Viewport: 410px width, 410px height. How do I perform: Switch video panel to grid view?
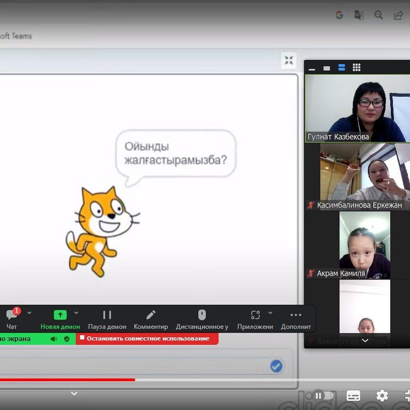[x=356, y=68]
